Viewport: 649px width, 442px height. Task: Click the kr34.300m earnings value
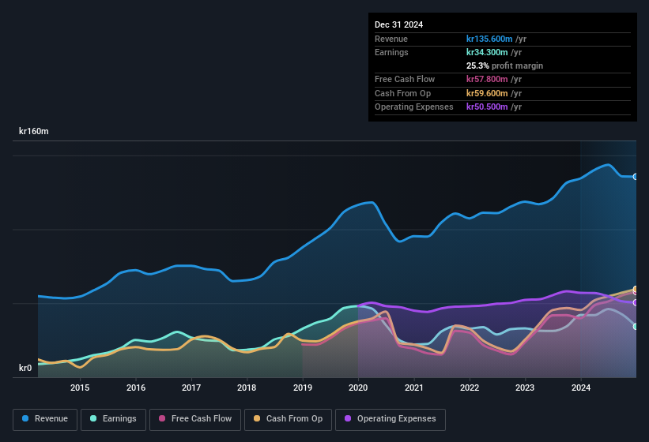tap(487, 52)
